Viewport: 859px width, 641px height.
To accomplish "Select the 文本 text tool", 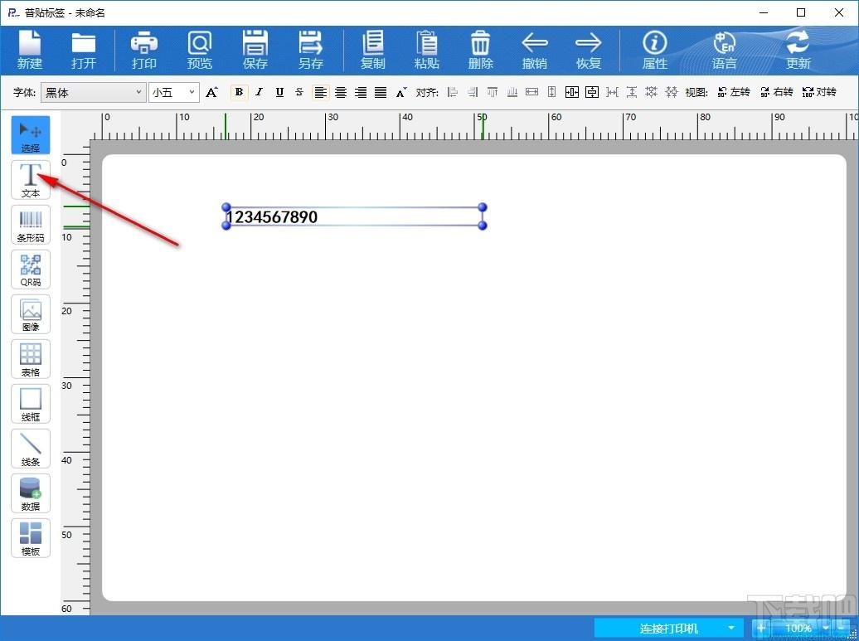I will point(31,180).
